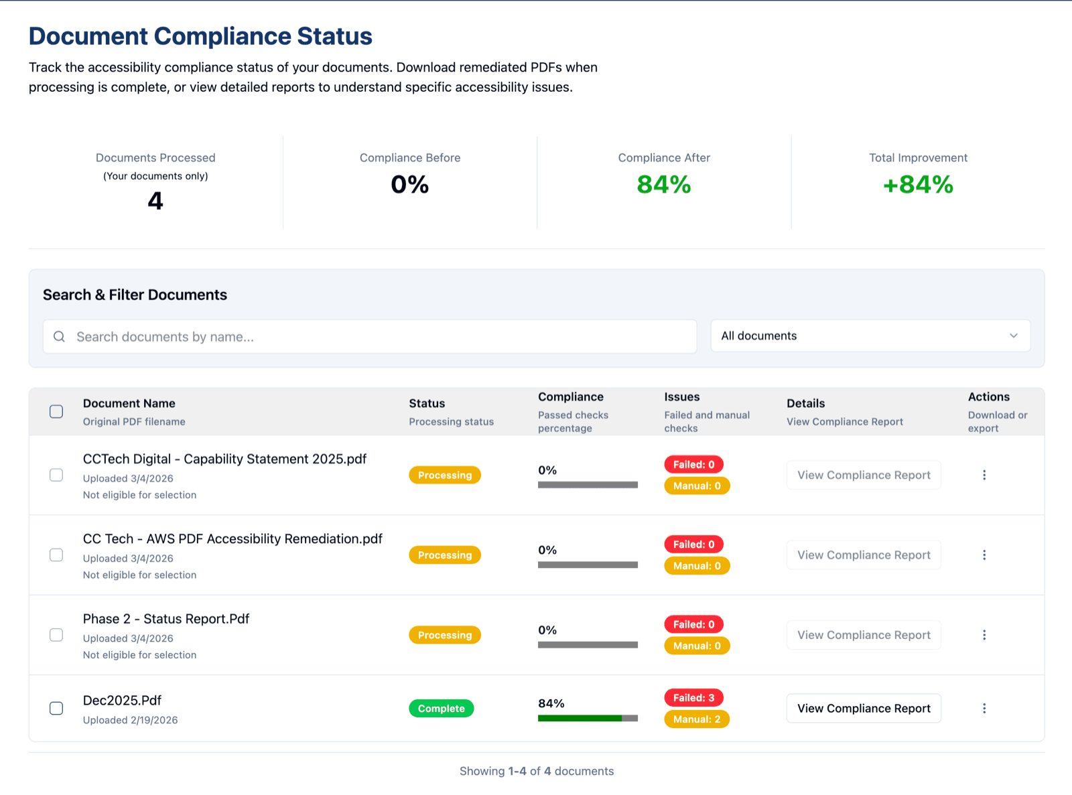This screenshot has height=795, width=1072.
Task: Click the Complete status badge for Dec2025.Pdf
Action: click(441, 708)
